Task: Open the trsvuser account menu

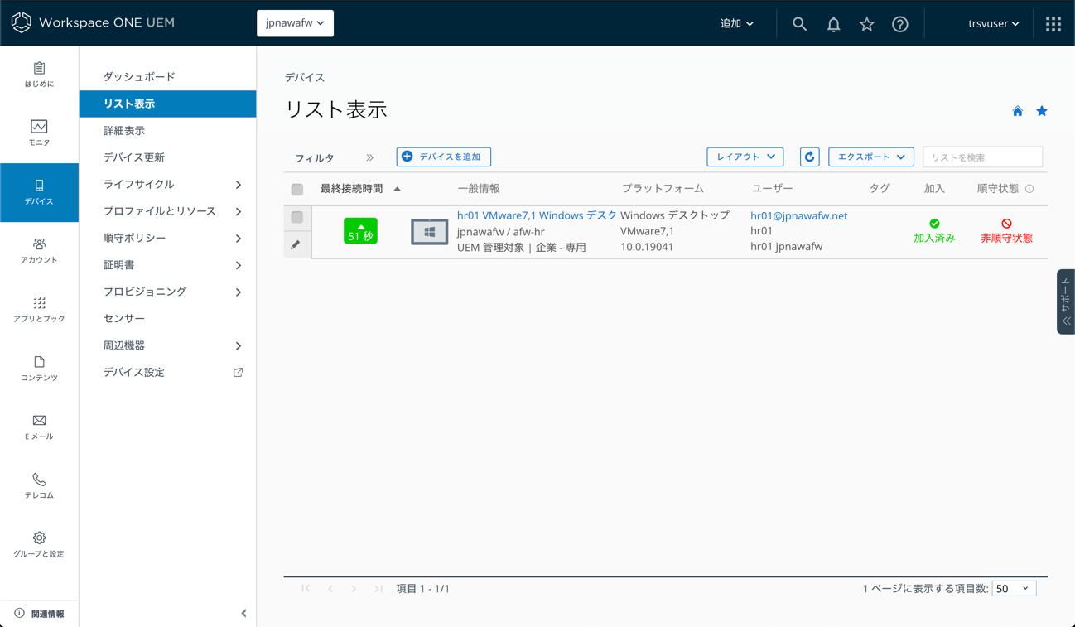Action: pos(994,24)
